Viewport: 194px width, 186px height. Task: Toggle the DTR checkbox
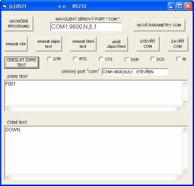coord(49,59)
